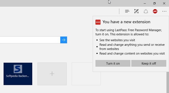
Task: Open the Adblock Plus extension icon
Action: 155,11
